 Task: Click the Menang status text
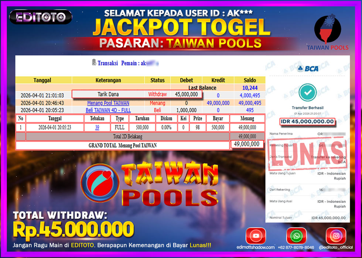click(x=157, y=103)
